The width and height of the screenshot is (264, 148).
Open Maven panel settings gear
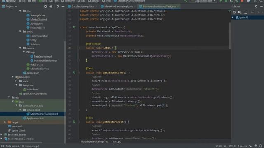pos(256,7)
